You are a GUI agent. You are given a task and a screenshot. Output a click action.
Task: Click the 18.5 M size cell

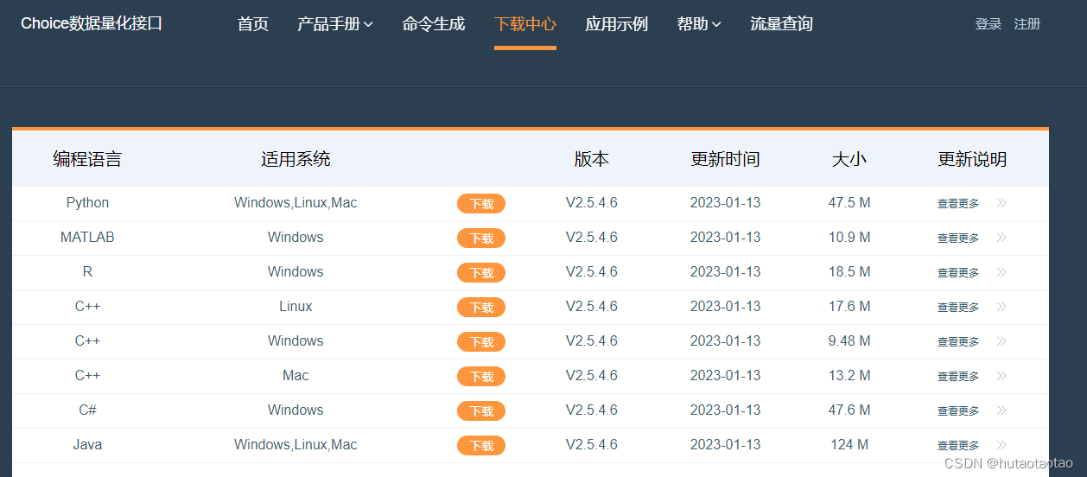pyautogui.click(x=849, y=272)
